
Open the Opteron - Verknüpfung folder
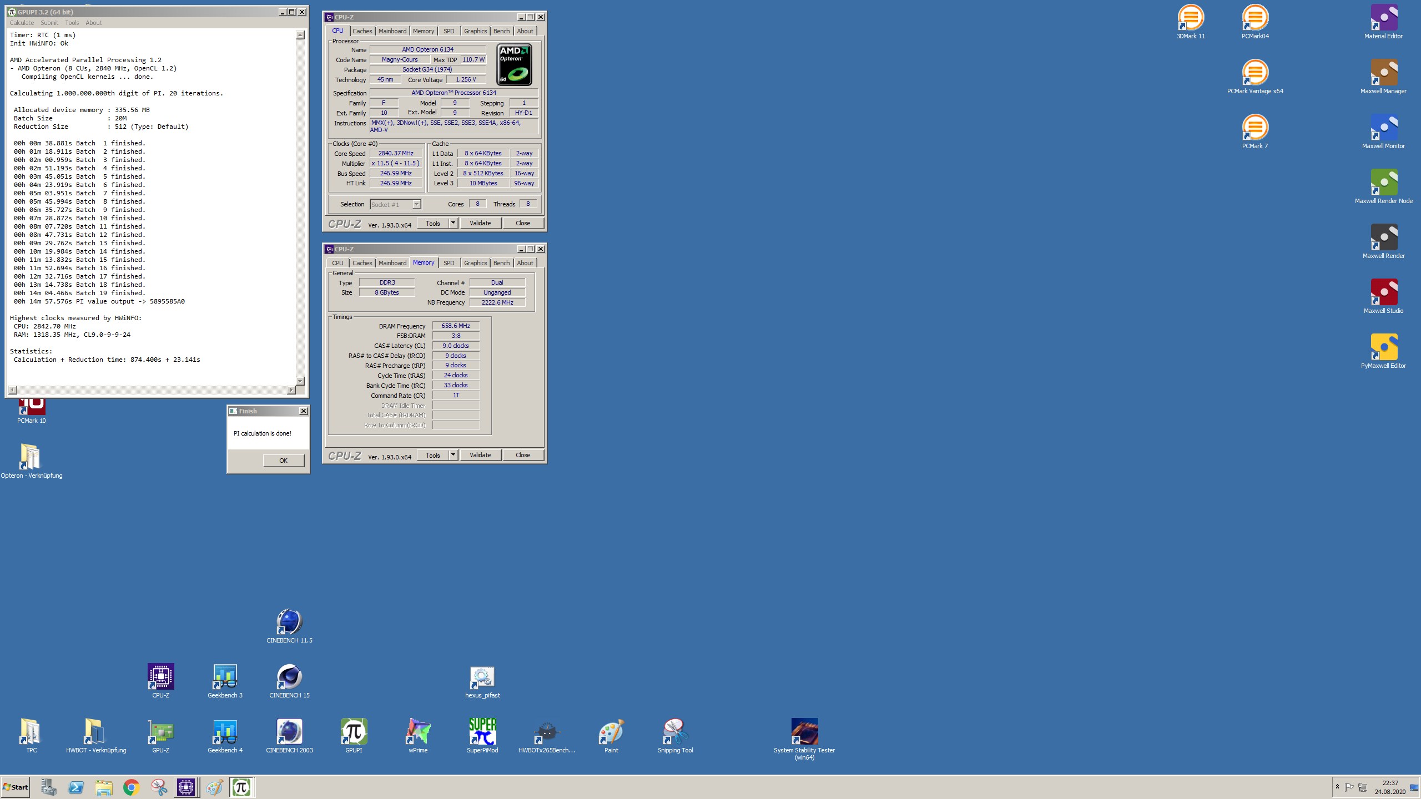(32, 461)
